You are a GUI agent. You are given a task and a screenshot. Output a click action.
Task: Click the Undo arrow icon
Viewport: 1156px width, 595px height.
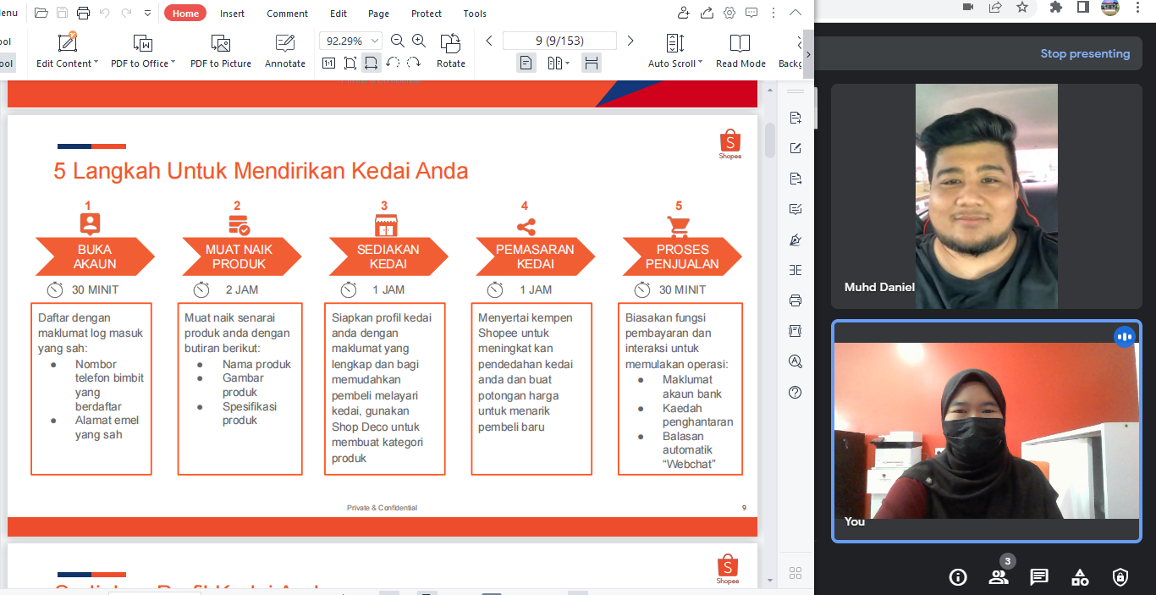tap(105, 13)
